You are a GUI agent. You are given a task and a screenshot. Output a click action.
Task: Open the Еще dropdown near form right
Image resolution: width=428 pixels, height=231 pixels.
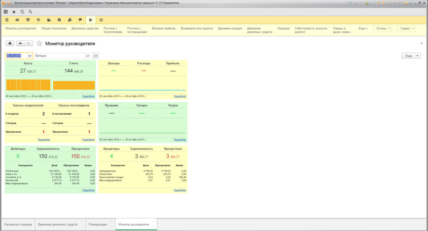coord(411,55)
